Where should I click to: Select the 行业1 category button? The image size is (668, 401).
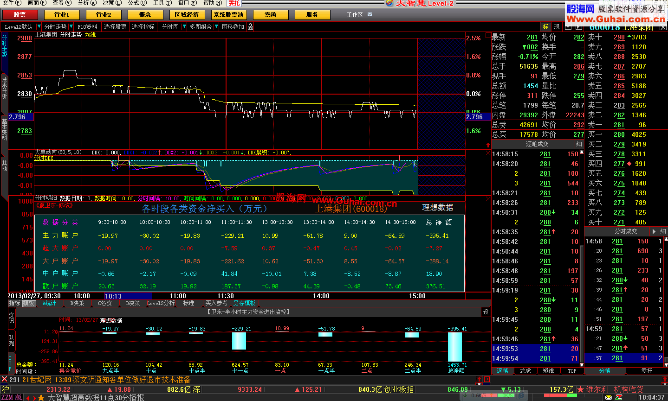[62, 15]
